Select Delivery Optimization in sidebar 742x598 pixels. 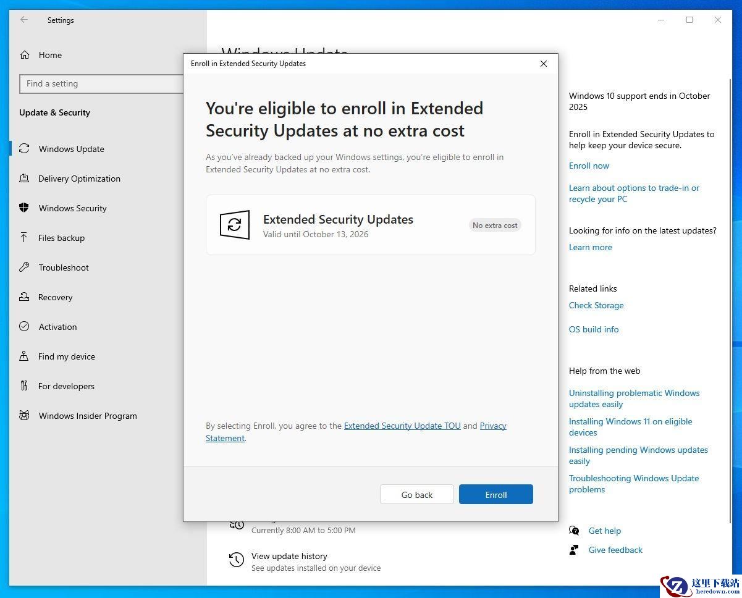79,179
